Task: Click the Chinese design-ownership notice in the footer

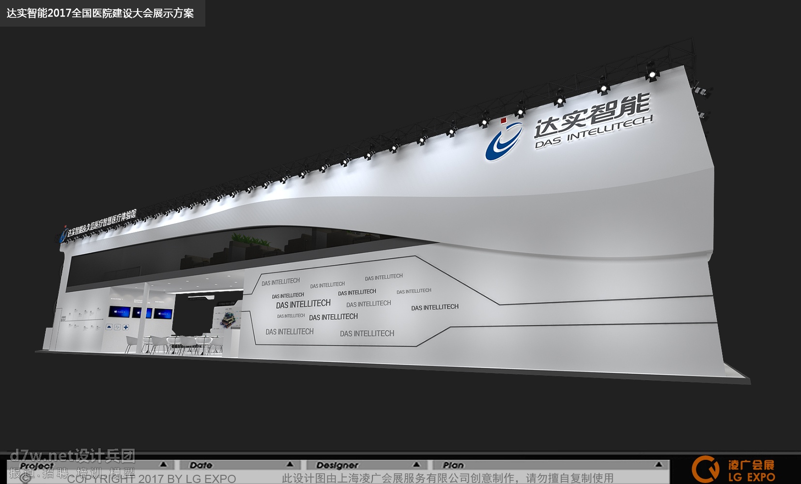Action: pyautogui.click(x=448, y=478)
